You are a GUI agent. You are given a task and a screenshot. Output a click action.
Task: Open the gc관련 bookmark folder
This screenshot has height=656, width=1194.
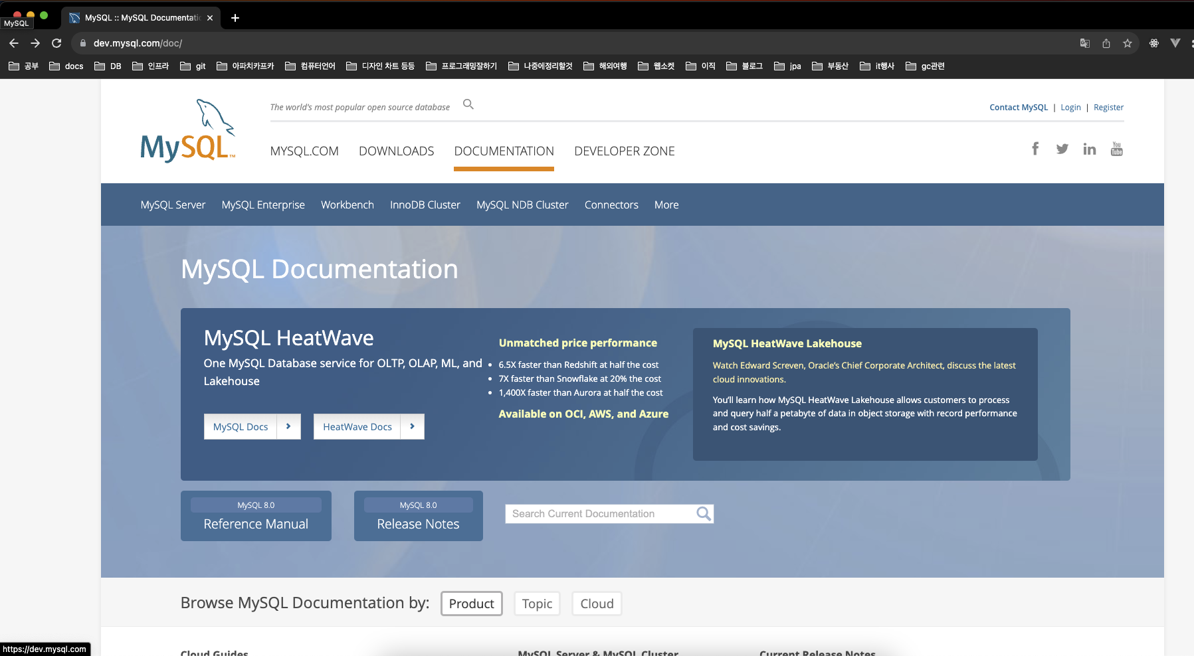(926, 66)
